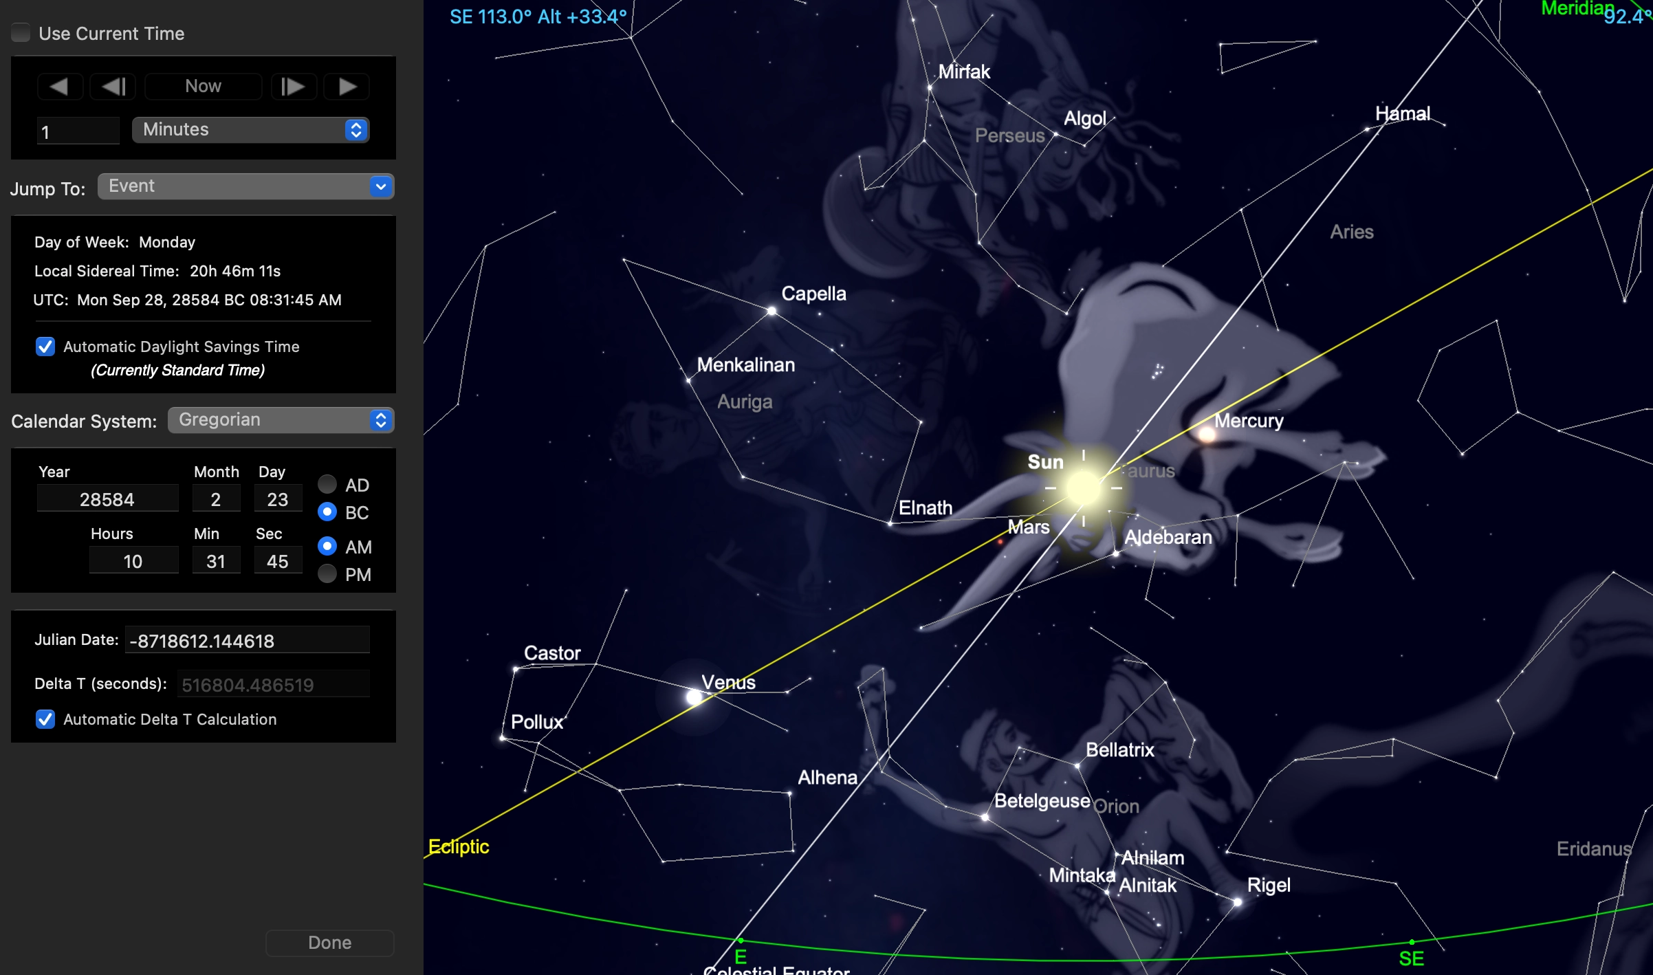
Task: Click the Sun in the sky view
Action: point(1083,488)
